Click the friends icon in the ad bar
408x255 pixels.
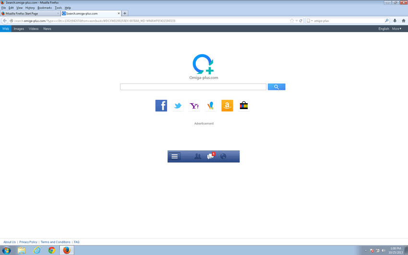tap(197, 157)
